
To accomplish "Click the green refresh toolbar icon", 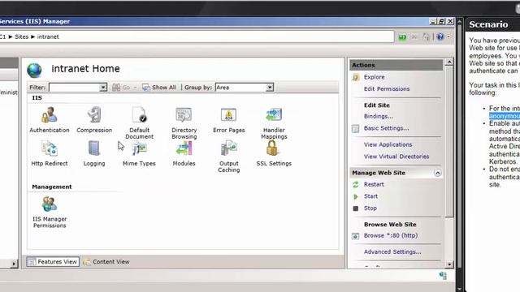I will [402, 36].
